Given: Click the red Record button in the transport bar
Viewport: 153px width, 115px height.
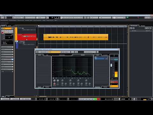Looking at the screenshot, I should [x=99, y=99].
